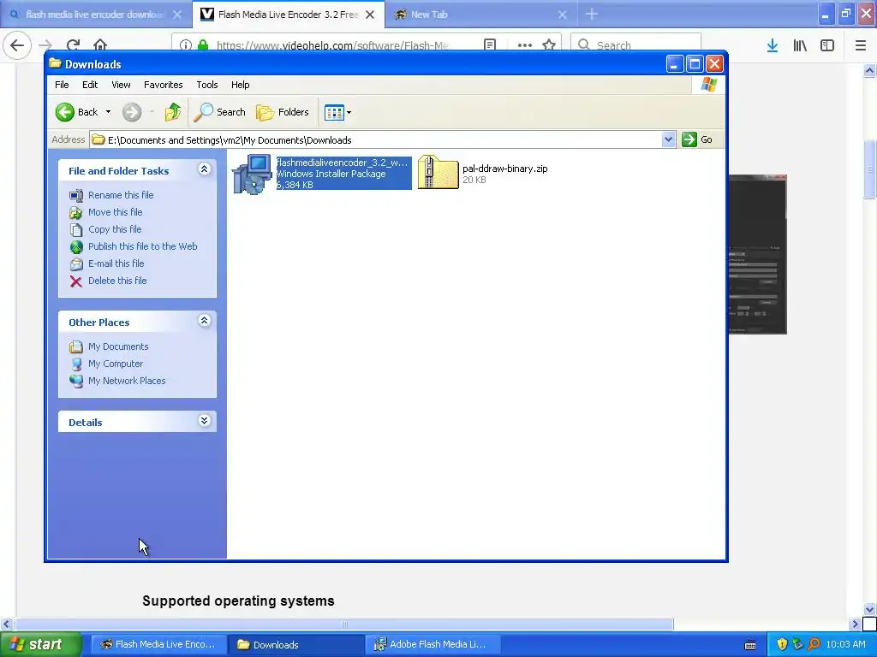Go to My Documents in Other Places
This screenshot has width=877, height=657.
pos(118,347)
